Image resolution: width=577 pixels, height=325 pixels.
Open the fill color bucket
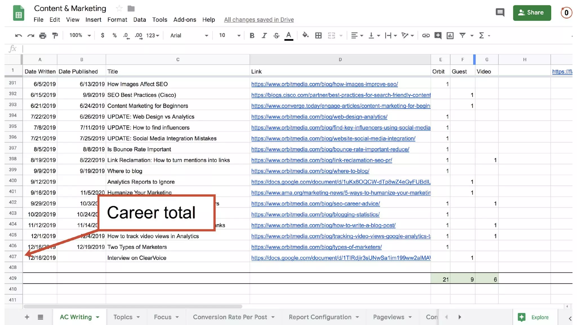point(305,35)
